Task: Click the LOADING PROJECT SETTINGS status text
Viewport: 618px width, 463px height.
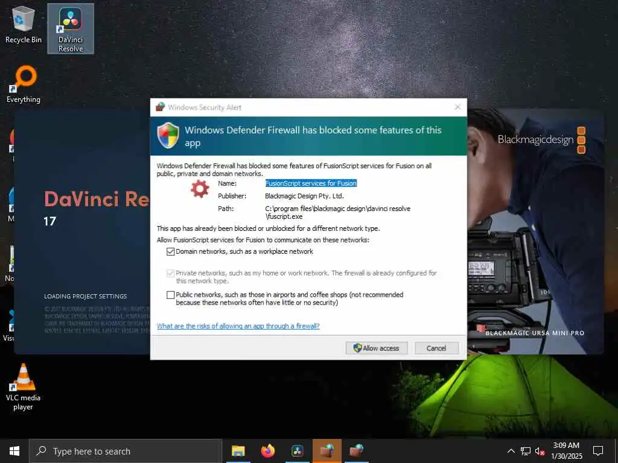Action: (86, 297)
